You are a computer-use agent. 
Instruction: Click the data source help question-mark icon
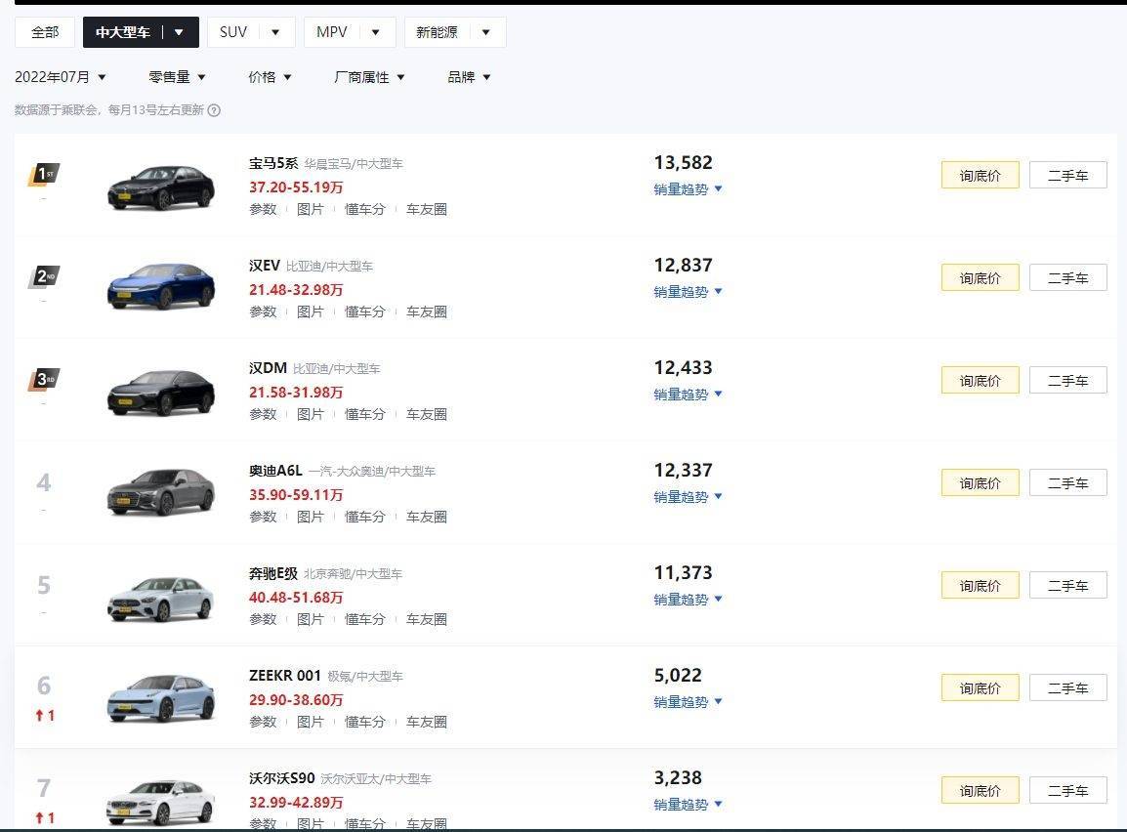[214, 110]
